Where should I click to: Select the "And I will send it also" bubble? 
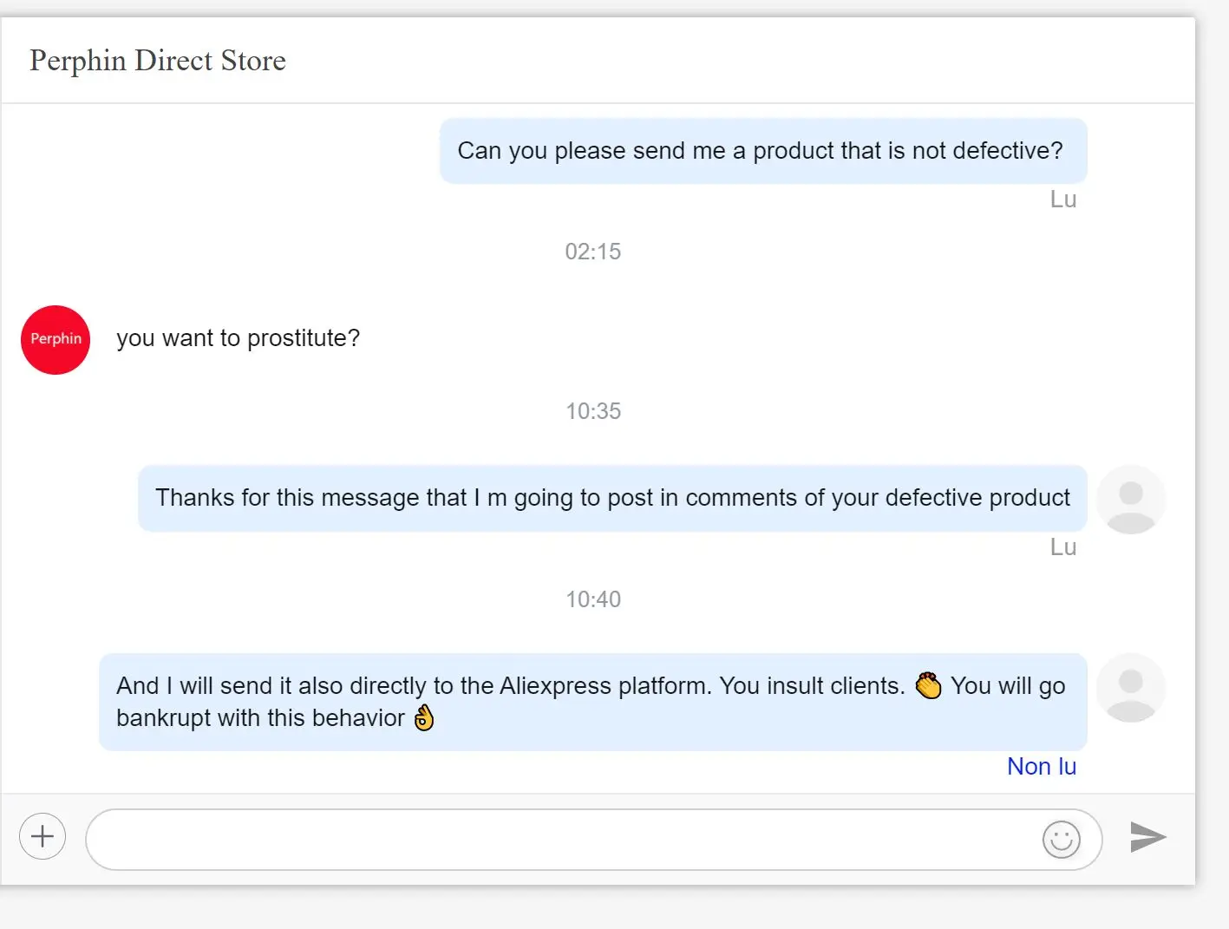pos(592,702)
